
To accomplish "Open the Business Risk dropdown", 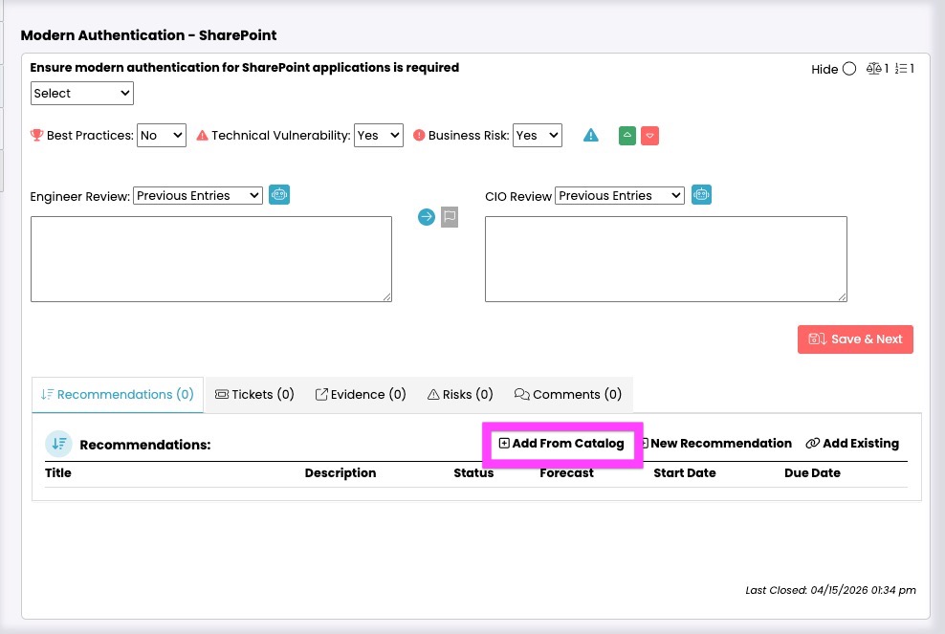I will 538,136.
